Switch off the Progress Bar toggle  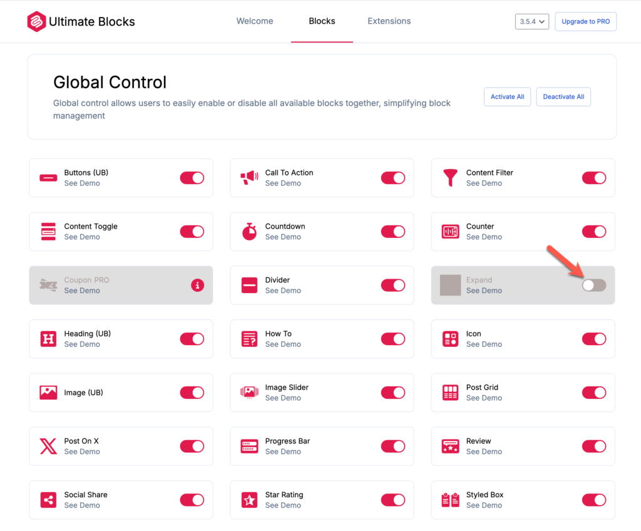[x=392, y=446]
